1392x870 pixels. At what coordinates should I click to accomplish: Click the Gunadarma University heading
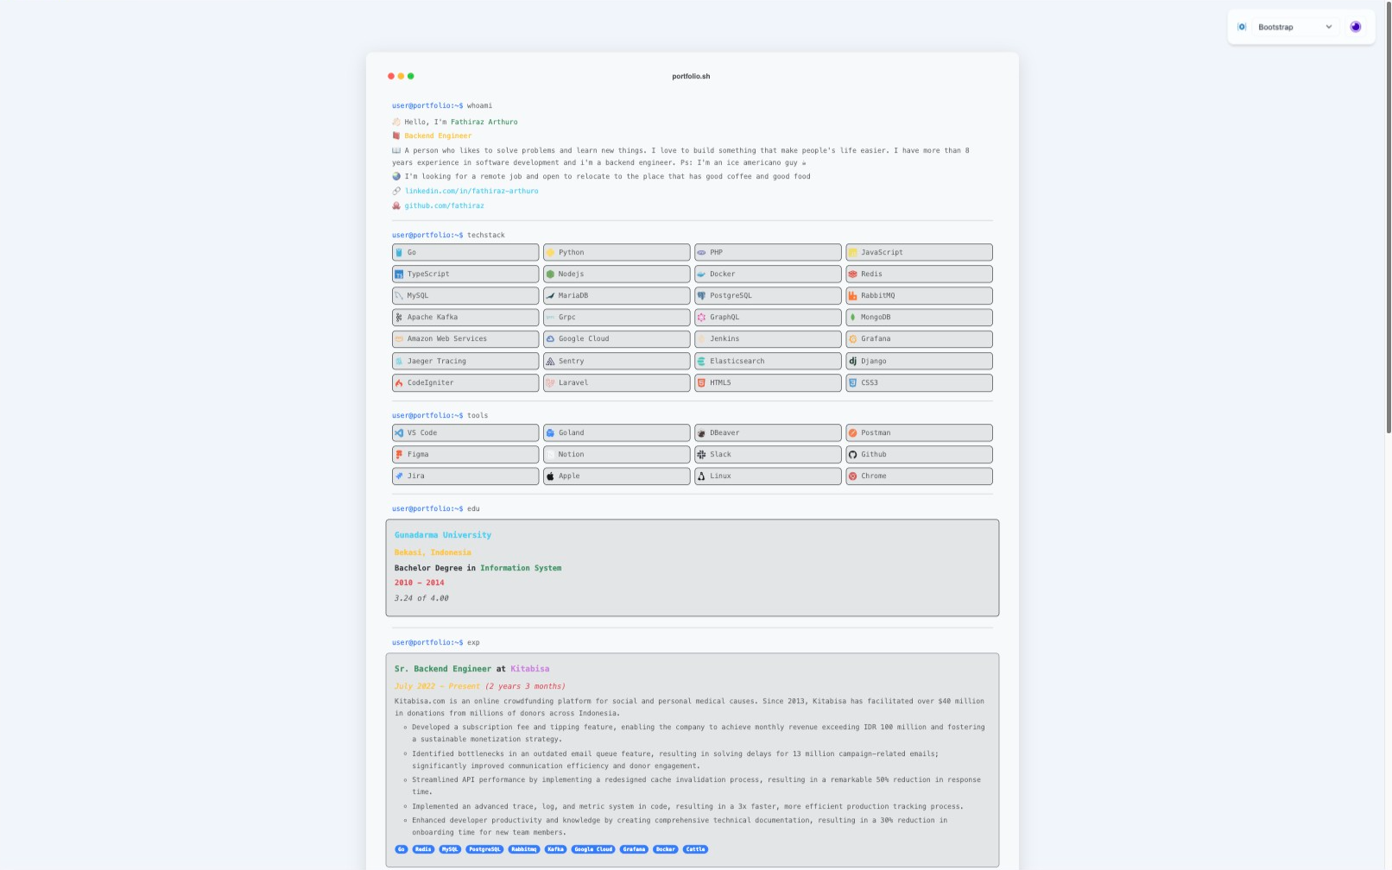[443, 535]
